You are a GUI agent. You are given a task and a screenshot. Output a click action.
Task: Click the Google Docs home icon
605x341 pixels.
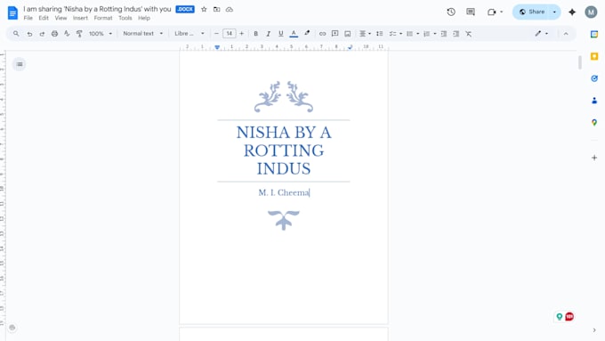point(12,12)
